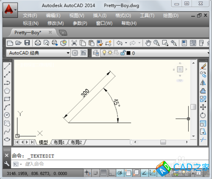Select the Rectangle draw tool
212x179 pixels.
[x=7, y=99]
